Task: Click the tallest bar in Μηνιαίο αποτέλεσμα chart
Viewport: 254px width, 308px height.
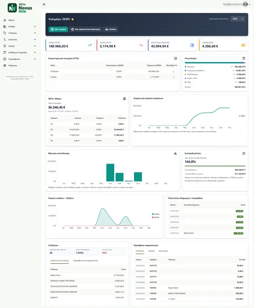Action: tap(110, 172)
